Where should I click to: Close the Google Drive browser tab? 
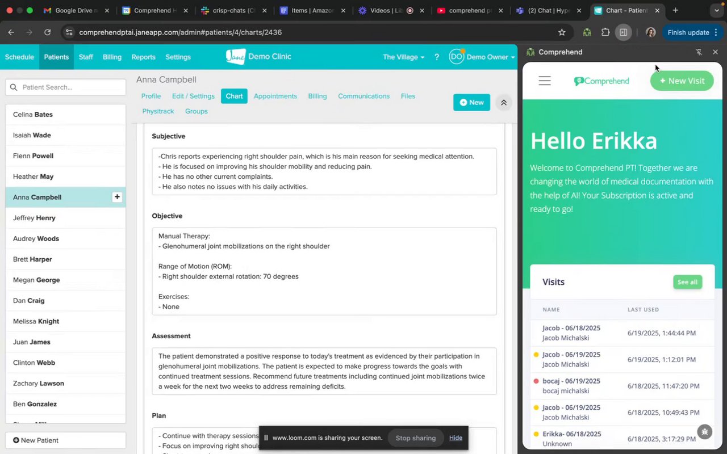tap(106, 10)
